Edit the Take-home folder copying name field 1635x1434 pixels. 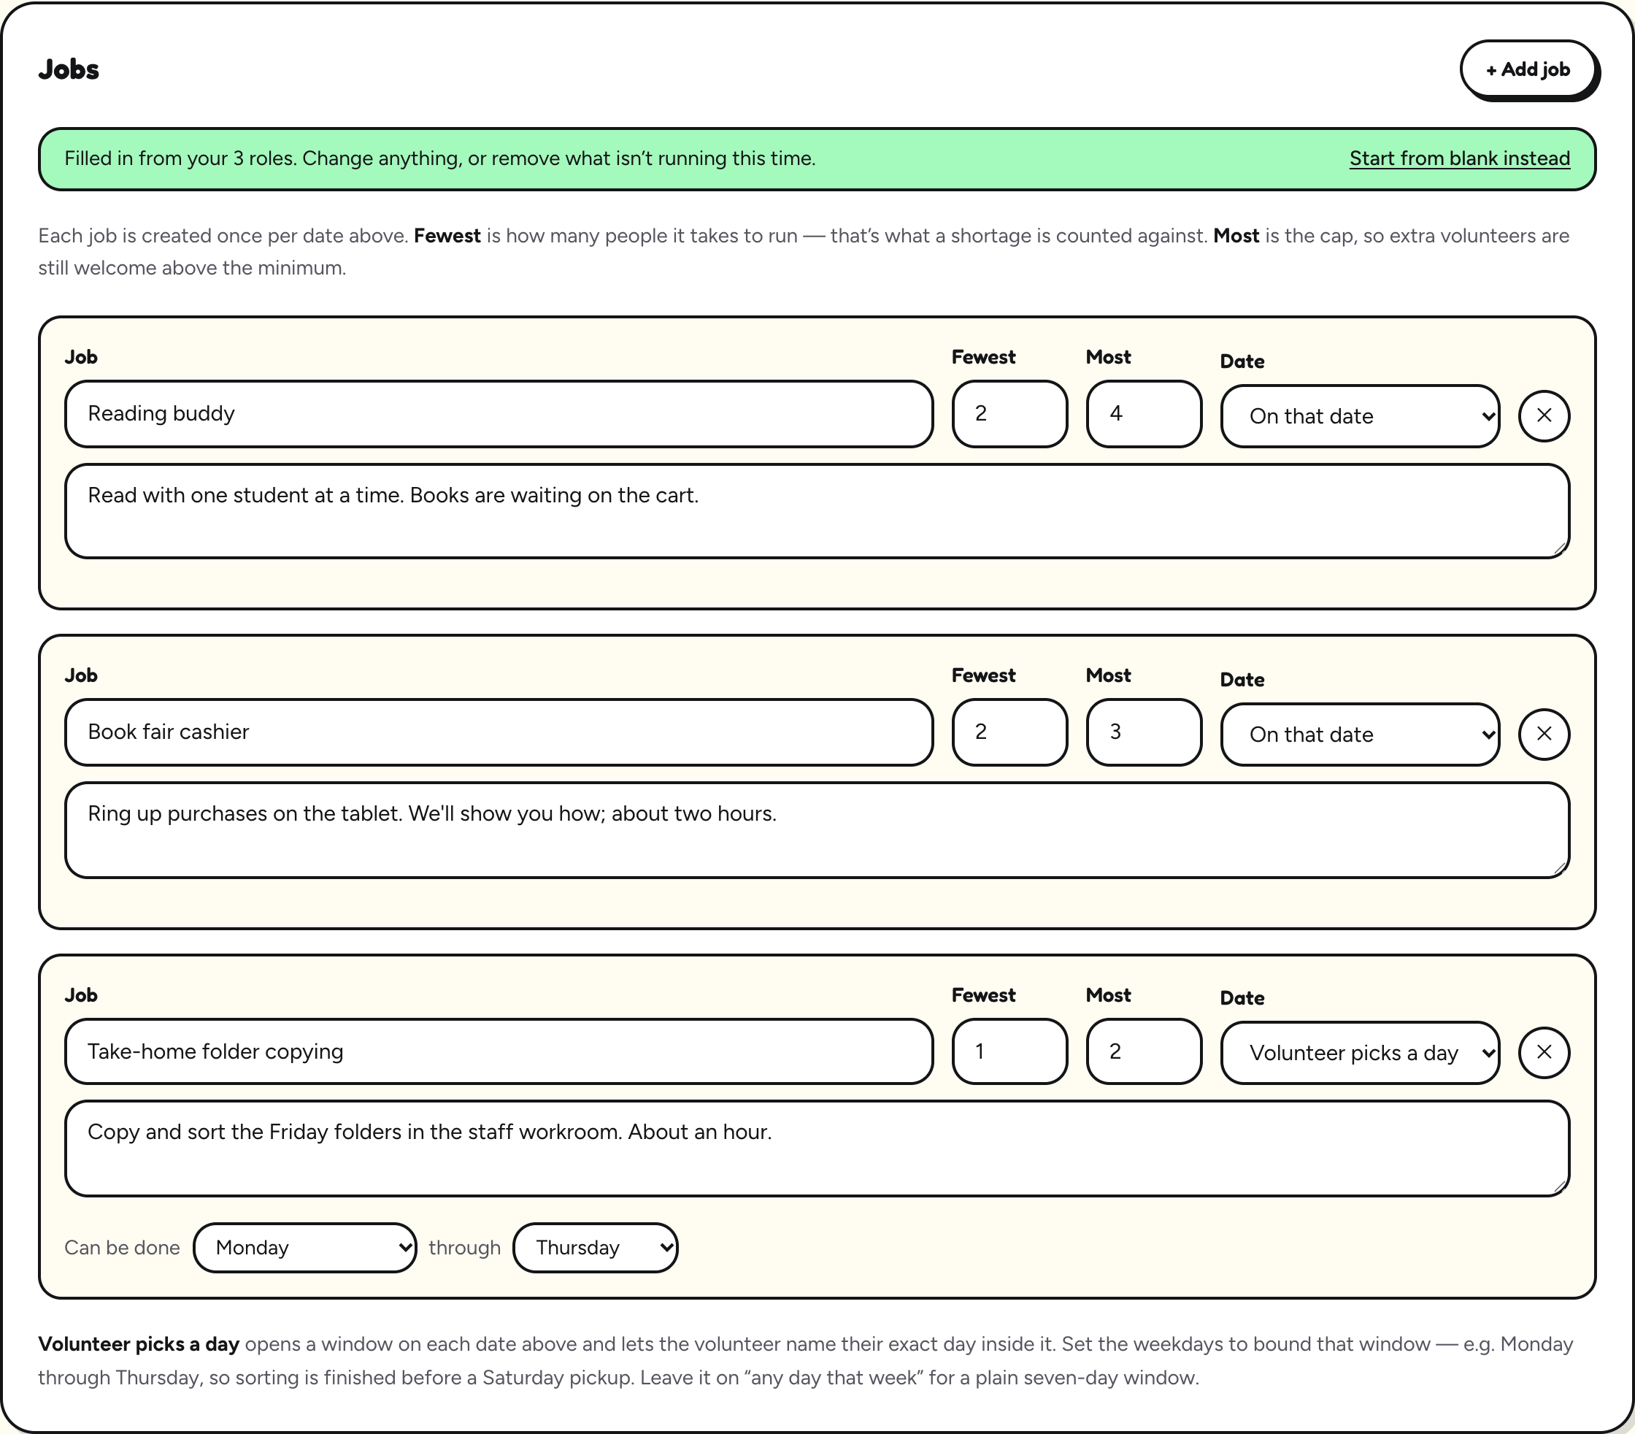pos(499,1051)
